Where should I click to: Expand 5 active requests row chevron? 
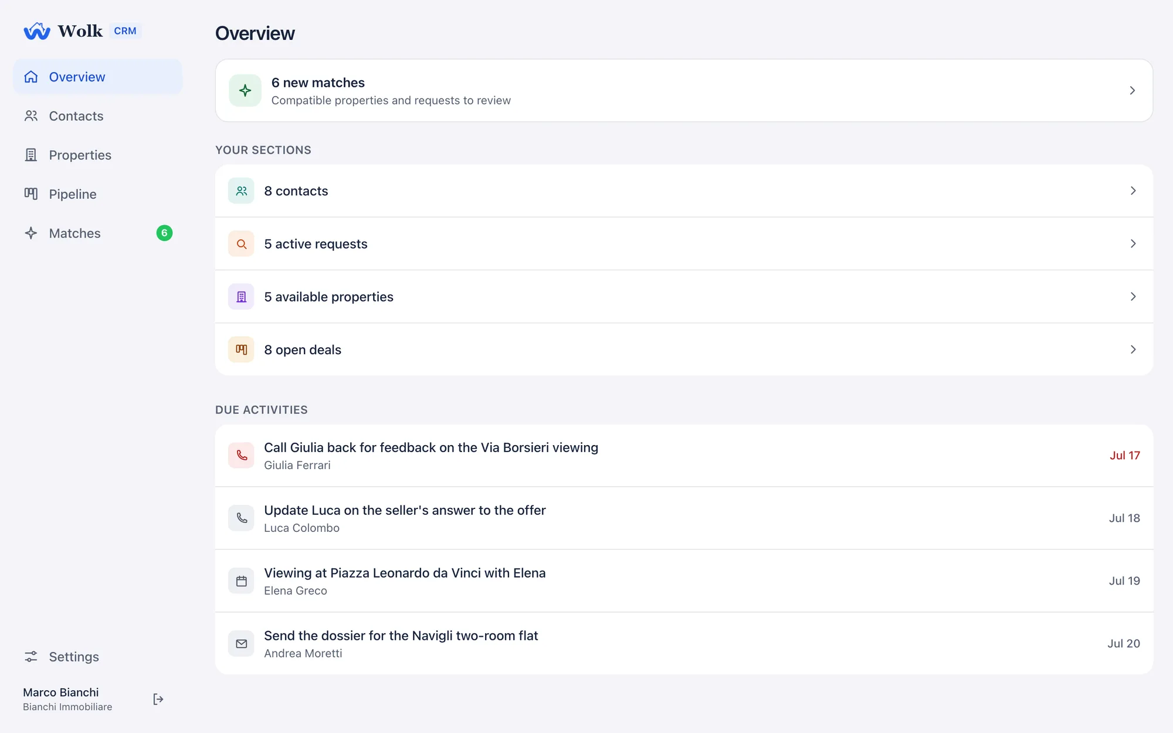click(x=1133, y=243)
